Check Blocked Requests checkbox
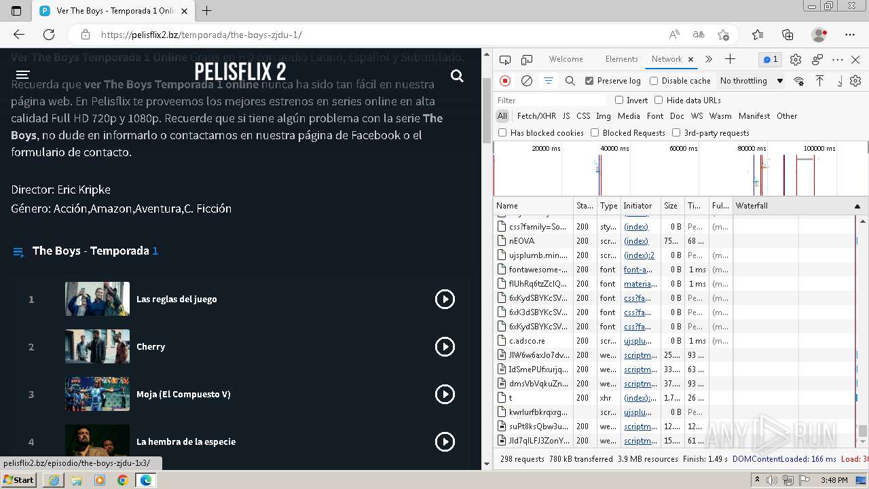 [595, 133]
